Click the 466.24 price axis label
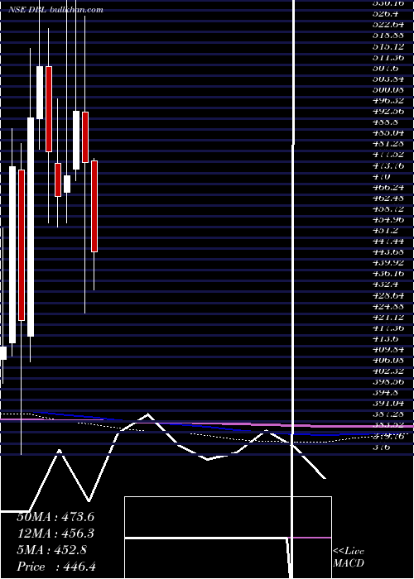Image resolution: width=414 pixels, height=579 pixels. (x=389, y=187)
